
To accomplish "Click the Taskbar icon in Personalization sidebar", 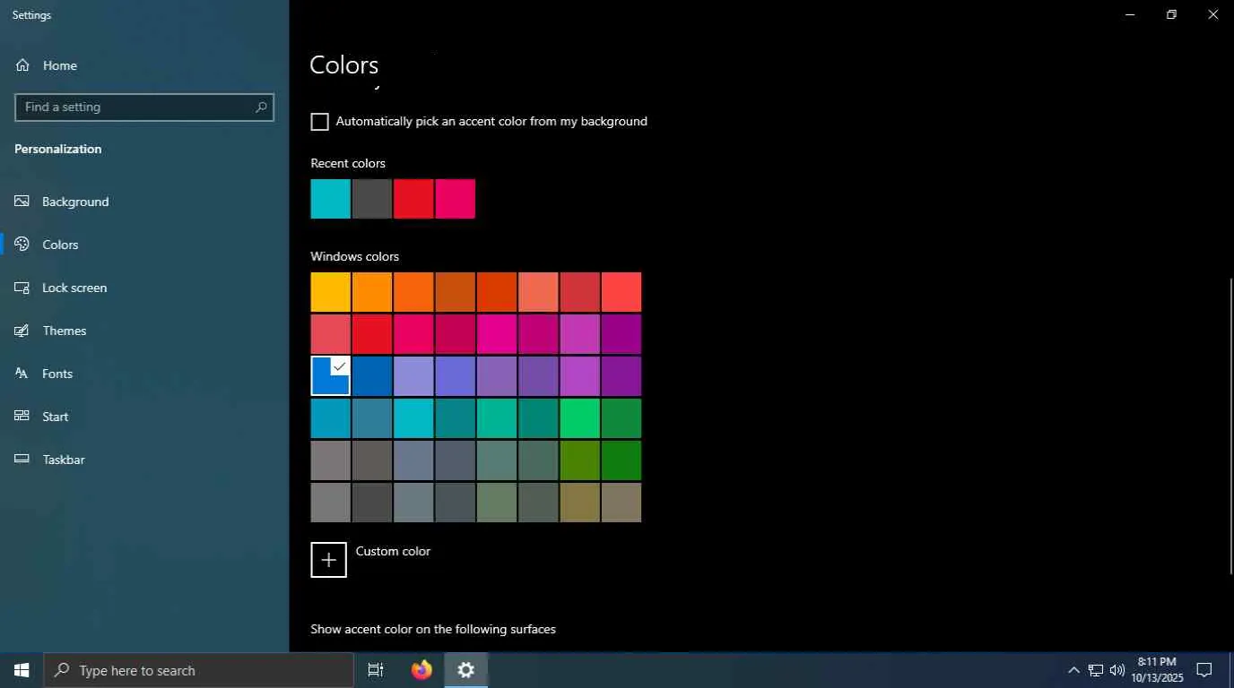I will pyautogui.click(x=22, y=460).
